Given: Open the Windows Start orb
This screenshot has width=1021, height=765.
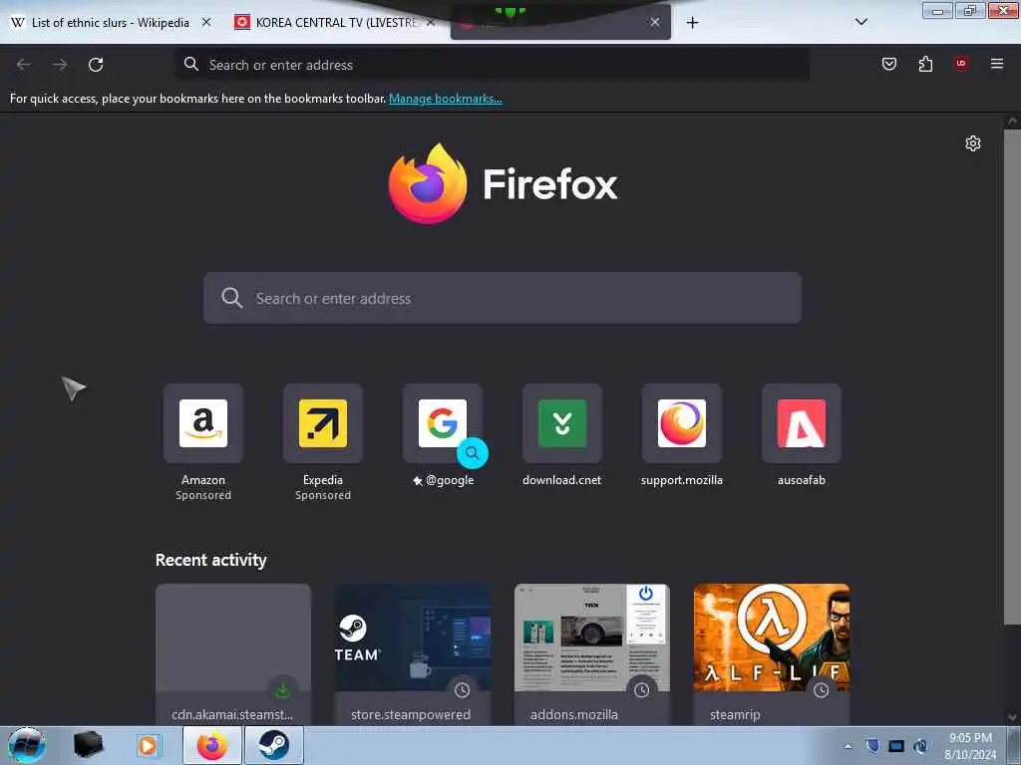Looking at the screenshot, I should click(x=27, y=745).
